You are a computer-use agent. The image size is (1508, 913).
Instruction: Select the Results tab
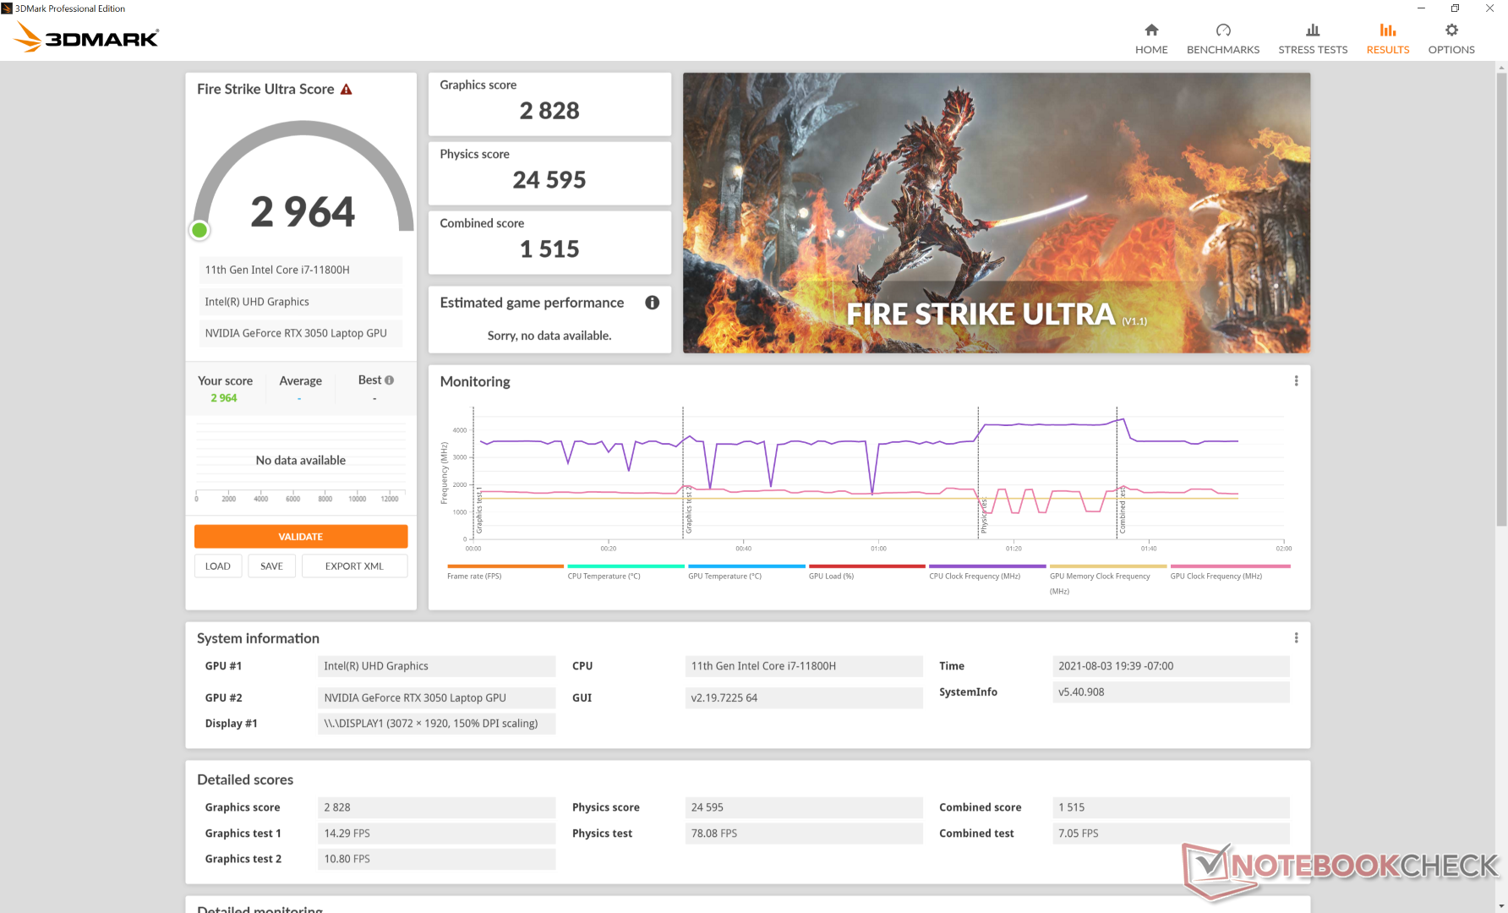1388,39
